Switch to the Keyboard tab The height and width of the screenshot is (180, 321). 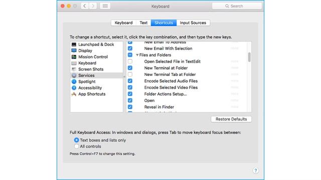pyautogui.click(x=123, y=22)
